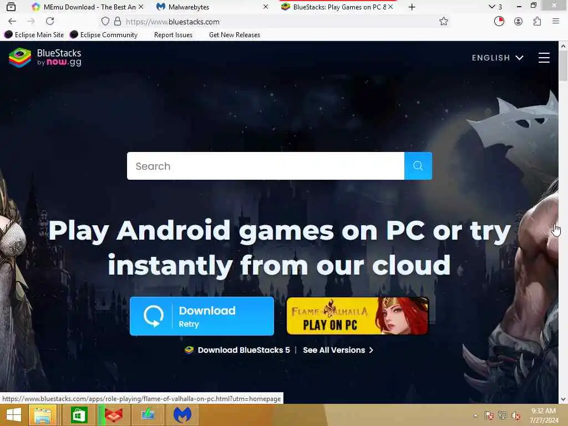
Task: Open the Firefox account icon
Action: click(518, 22)
